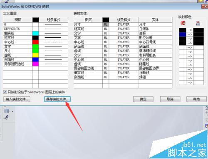Click the dark blue swatch in the mapped colors column
The width and height of the screenshot is (208, 159).
click(x=183, y=34)
